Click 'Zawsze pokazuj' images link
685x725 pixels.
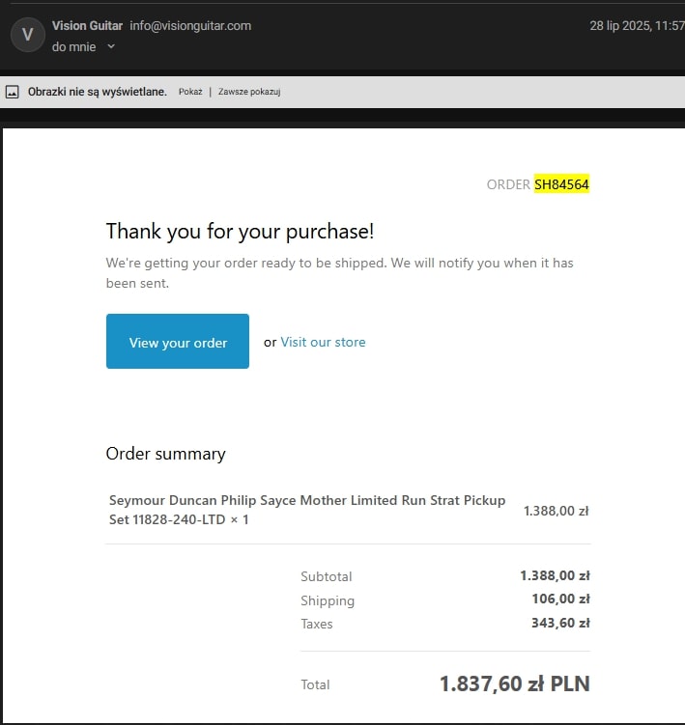(249, 92)
